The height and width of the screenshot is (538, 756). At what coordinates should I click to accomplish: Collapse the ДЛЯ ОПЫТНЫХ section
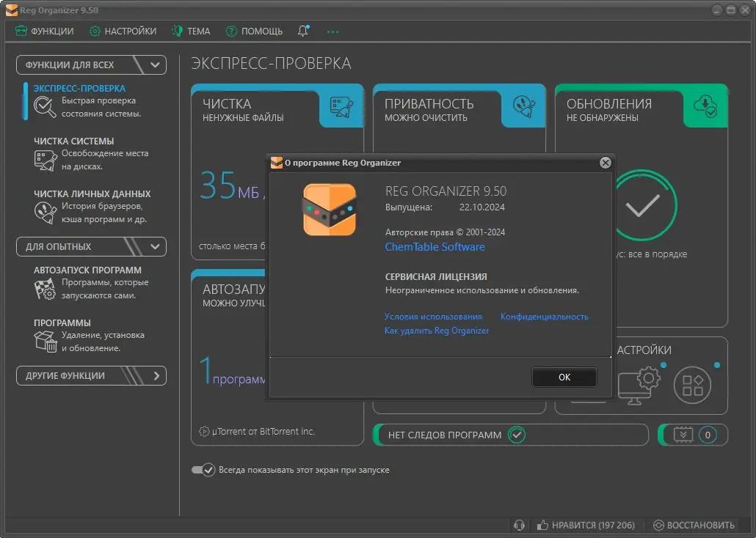click(x=91, y=246)
